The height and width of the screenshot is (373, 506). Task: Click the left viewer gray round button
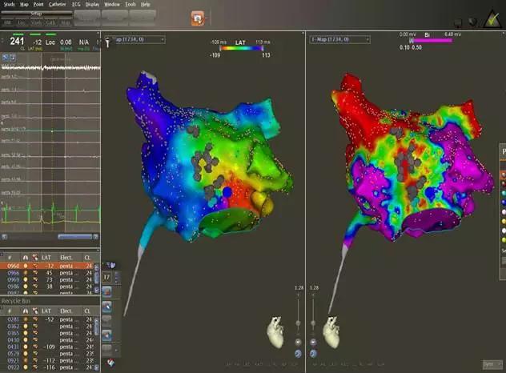pos(298,342)
